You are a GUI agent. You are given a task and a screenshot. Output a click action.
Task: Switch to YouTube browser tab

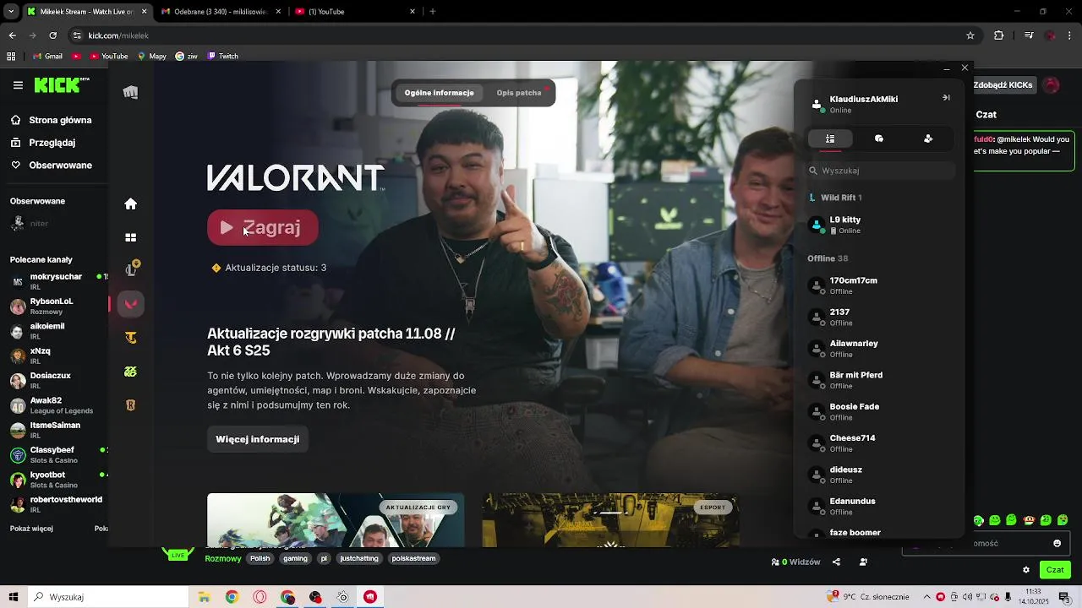tap(355, 12)
